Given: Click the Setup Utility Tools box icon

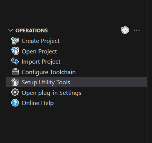Looking at the screenshot, I should coord(15,82).
